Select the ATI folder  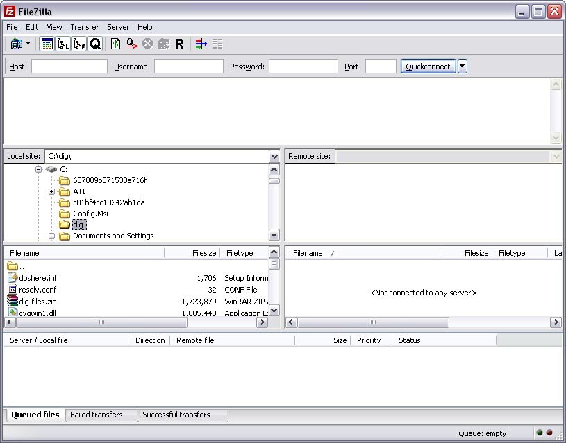click(79, 191)
